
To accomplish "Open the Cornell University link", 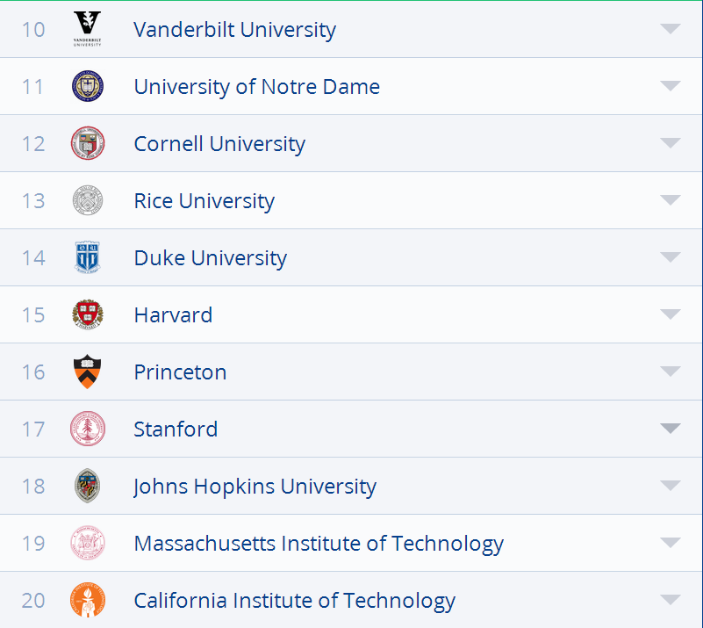I will click(x=219, y=143).
